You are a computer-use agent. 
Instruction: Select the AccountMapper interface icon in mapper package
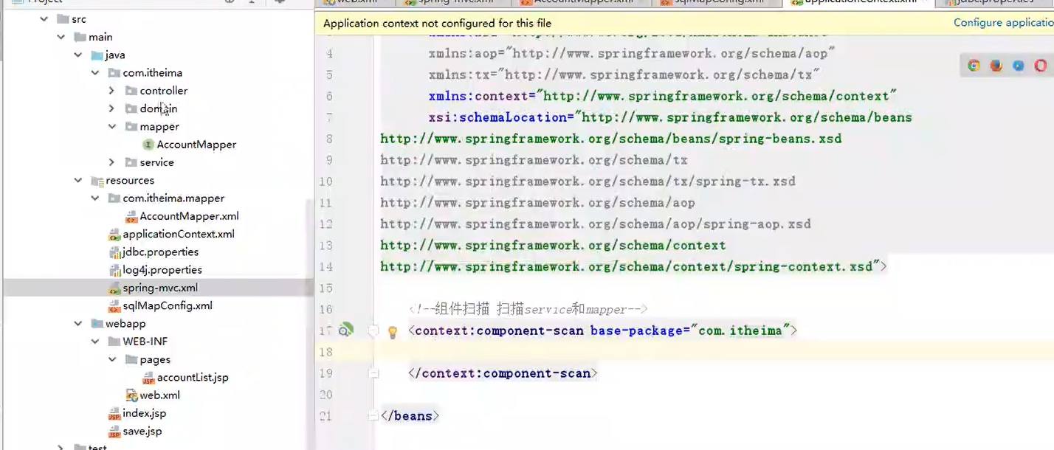pyautogui.click(x=148, y=145)
